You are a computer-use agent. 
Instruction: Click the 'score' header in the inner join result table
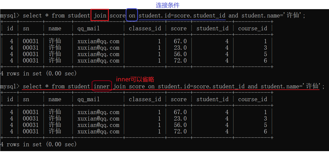click(x=179, y=99)
